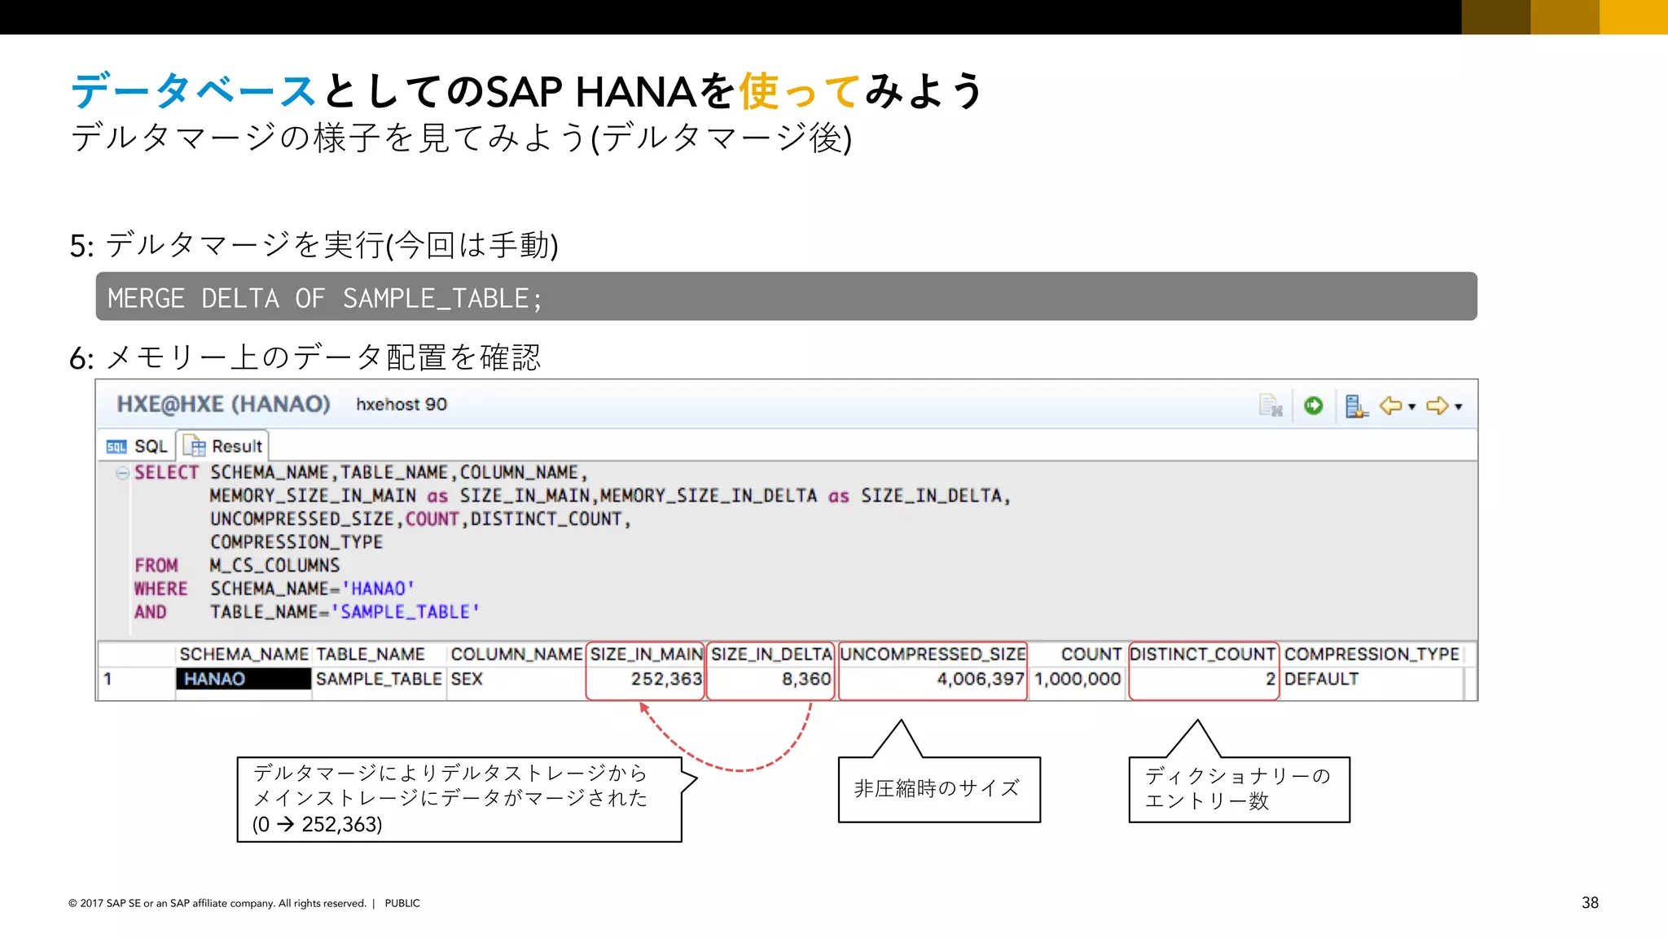
Task: Select the 4,006,397 value cell
Action: point(933,679)
